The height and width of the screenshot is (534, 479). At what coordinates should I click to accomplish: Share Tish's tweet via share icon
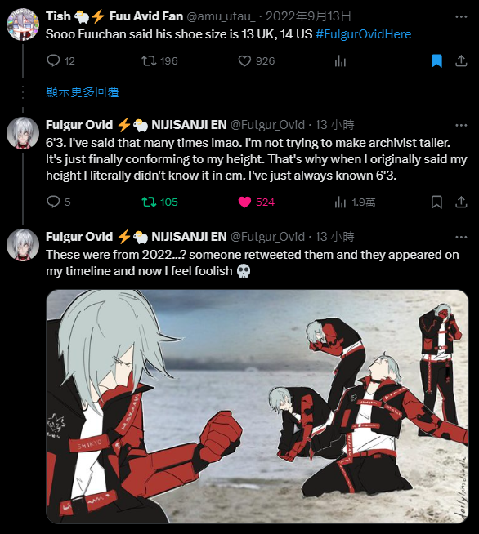(x=461, y=61)
